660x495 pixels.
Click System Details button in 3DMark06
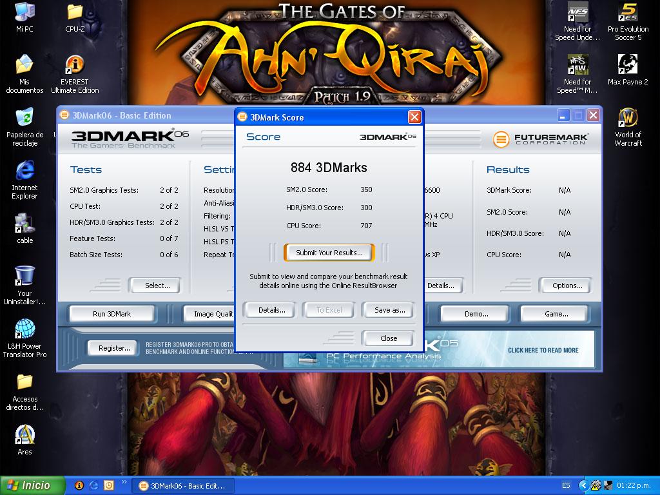tap(443, 286)
